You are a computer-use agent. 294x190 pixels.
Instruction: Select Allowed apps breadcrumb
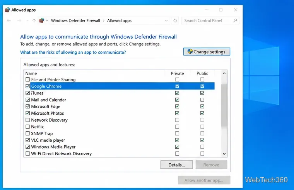pos(119,20)
